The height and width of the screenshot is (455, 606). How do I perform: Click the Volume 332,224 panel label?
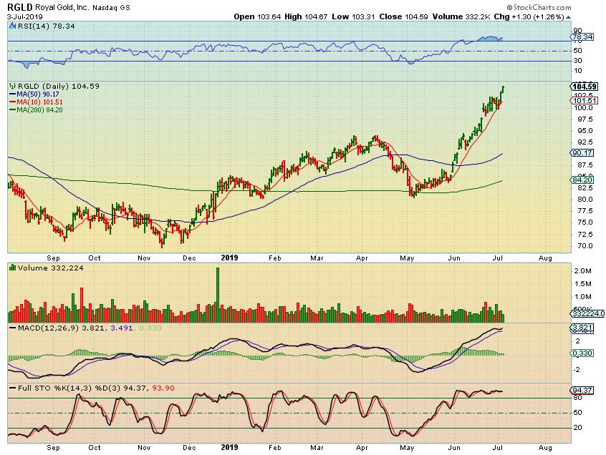(50, 268)
